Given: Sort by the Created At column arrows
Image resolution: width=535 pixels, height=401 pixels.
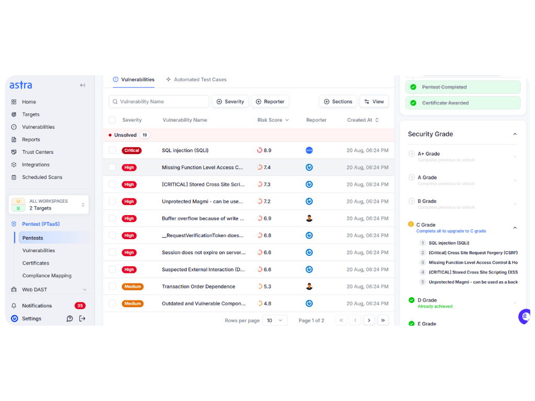Looking at the screenshot, I should click(x=377, y=120).
